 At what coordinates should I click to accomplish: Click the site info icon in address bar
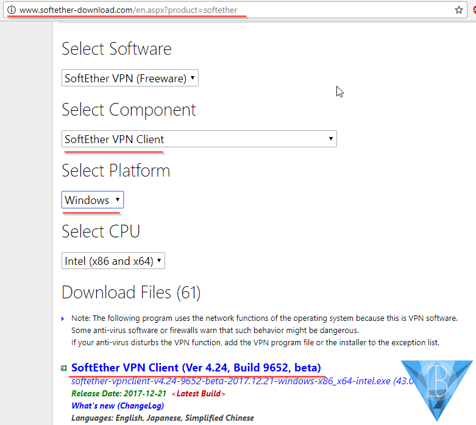point(11,10)
